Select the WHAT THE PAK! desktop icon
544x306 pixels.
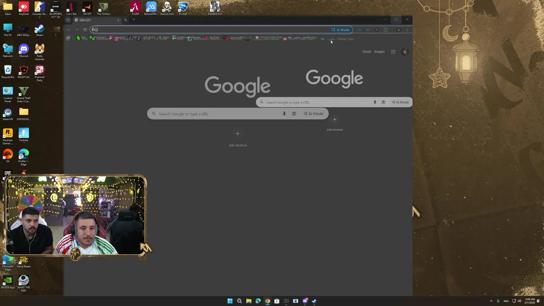pos(24,283)
